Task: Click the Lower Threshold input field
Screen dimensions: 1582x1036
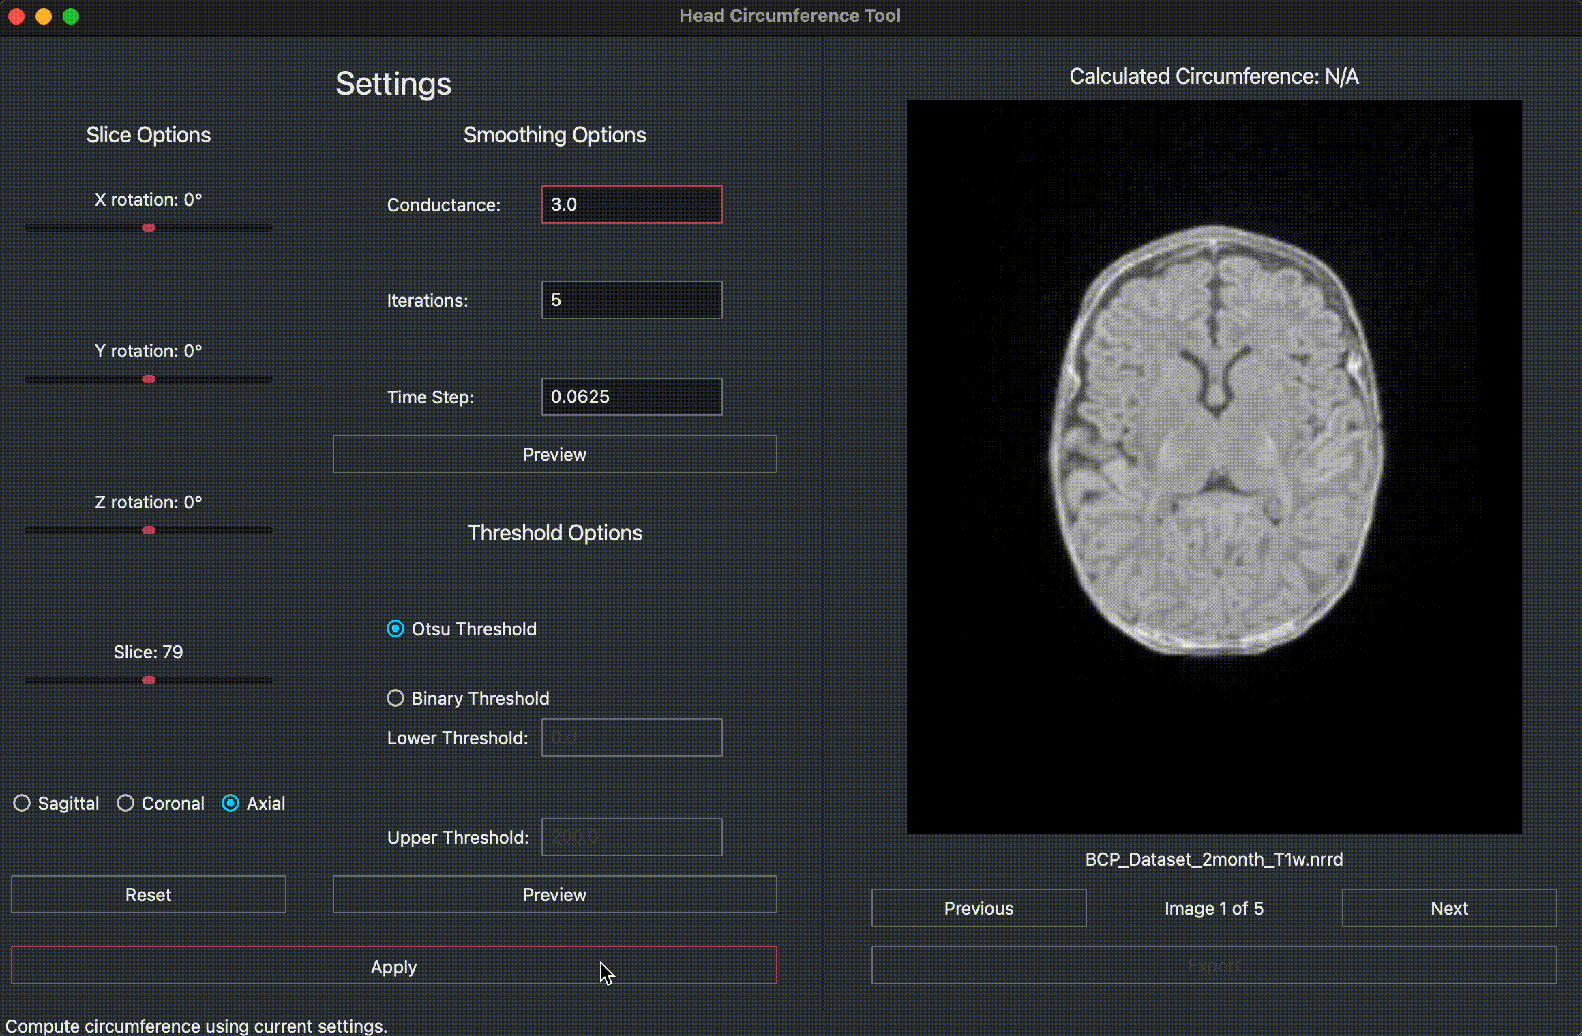Action: [x=631, y=737]
